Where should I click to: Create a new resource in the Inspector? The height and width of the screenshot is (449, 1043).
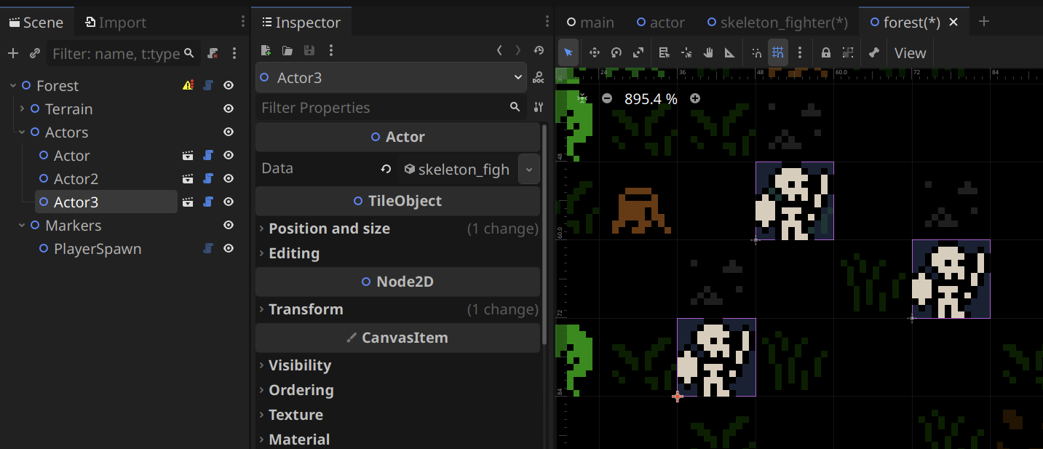pos(265,49)
